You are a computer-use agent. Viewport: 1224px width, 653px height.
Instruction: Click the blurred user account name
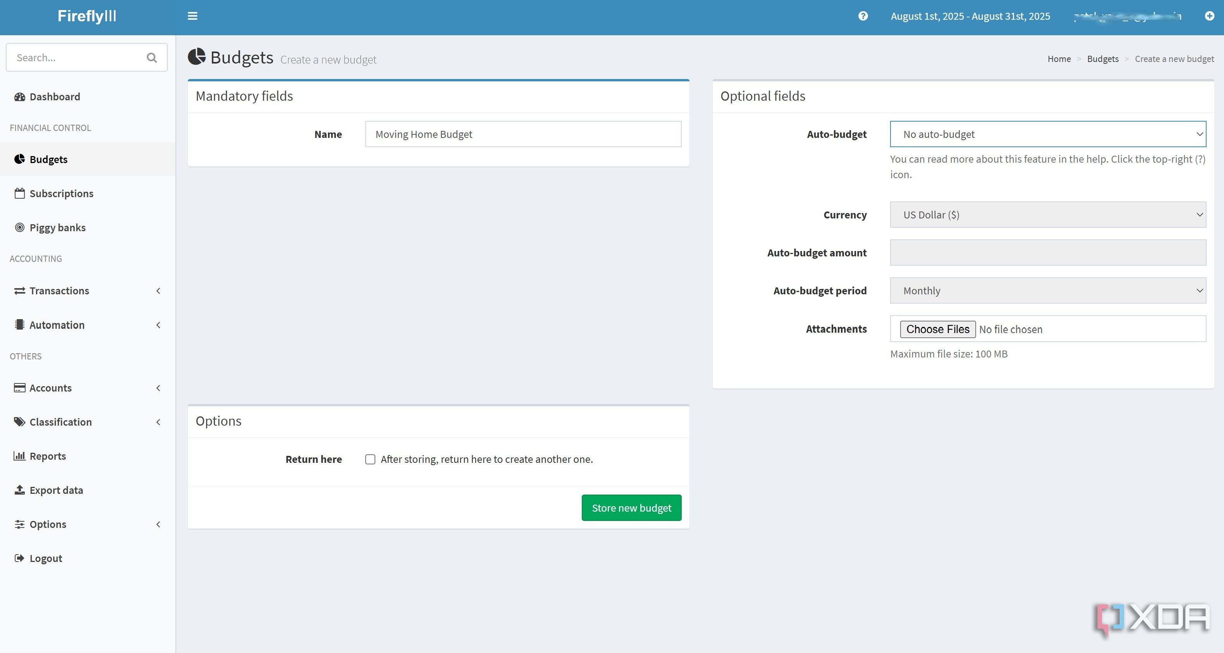point(1128,16)
